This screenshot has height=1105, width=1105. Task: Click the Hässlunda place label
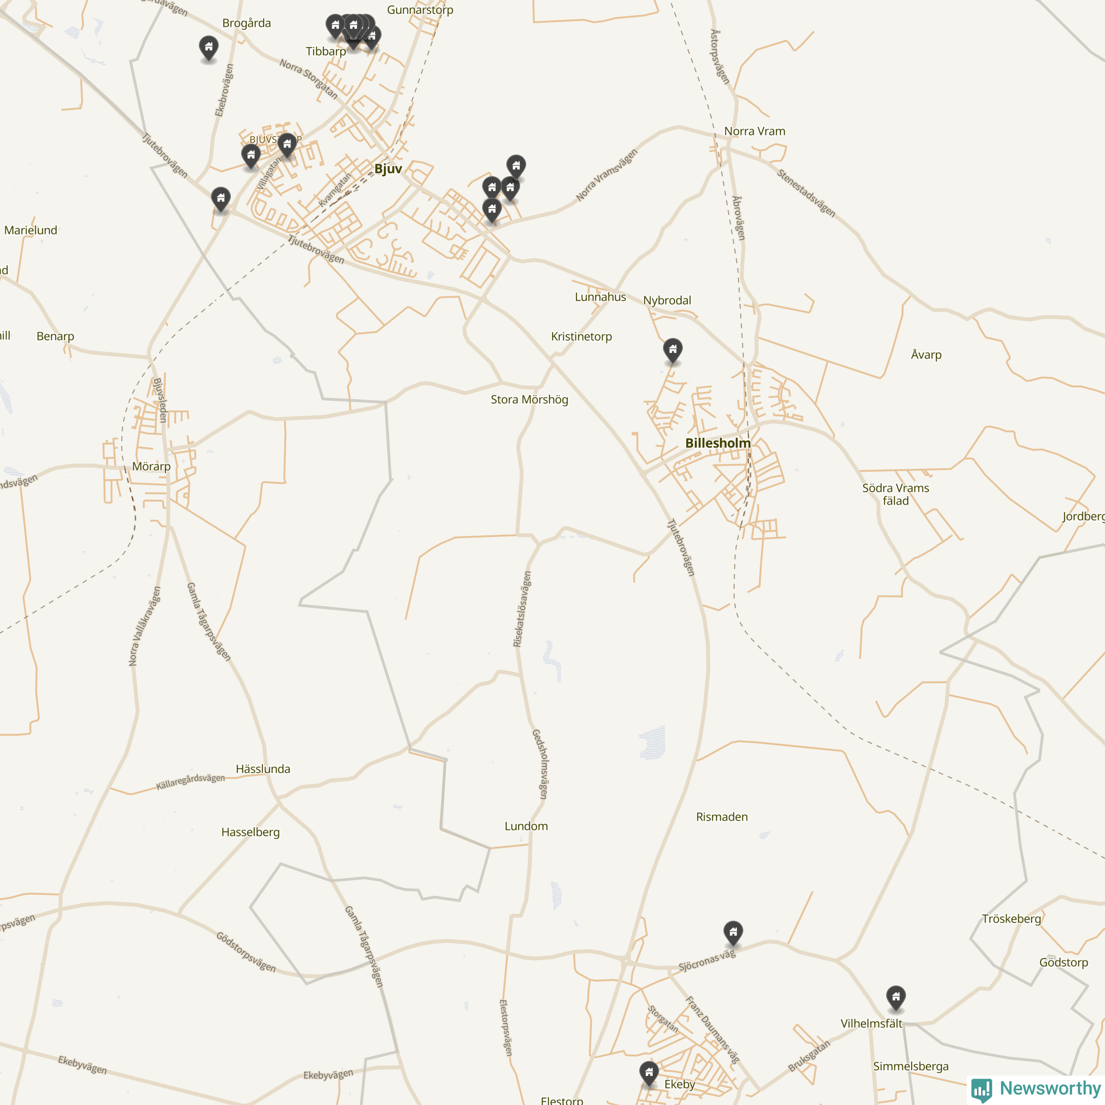point(263,769)
